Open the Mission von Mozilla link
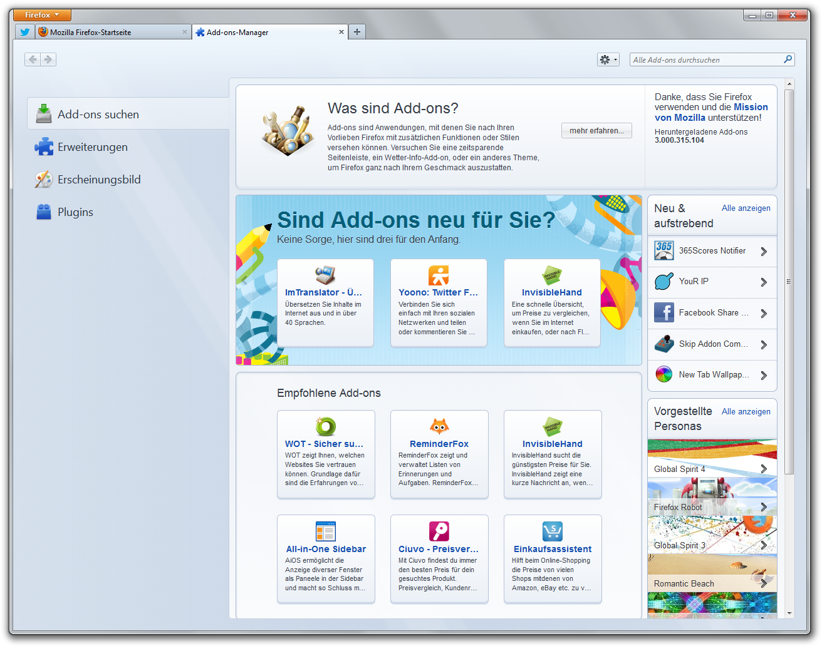Screen dimensions: 822x646 point(712,112)
